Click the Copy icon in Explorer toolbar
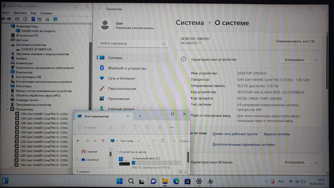 (123, 127)
